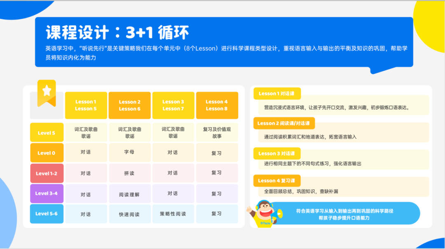Click the blue "Level 5-6" row label
Image resolution: width=445 pixels, height=249 pixels.
tap(47, 214)
